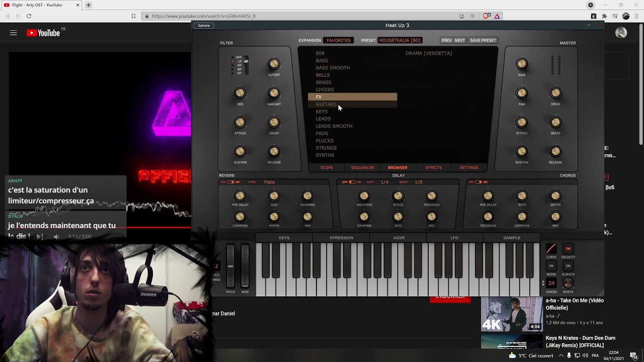Click the filter Cutoff knob

tap(274, 64)
